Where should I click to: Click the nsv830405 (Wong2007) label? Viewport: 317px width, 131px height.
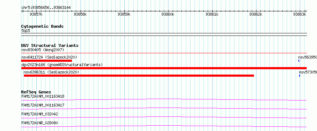click(43, 50)
